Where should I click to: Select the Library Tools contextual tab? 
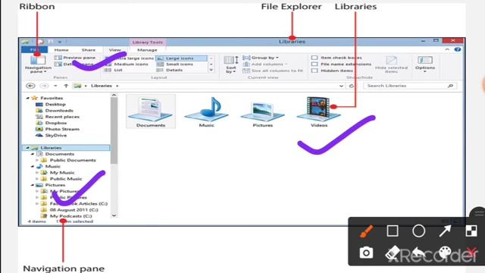point(147,42)
